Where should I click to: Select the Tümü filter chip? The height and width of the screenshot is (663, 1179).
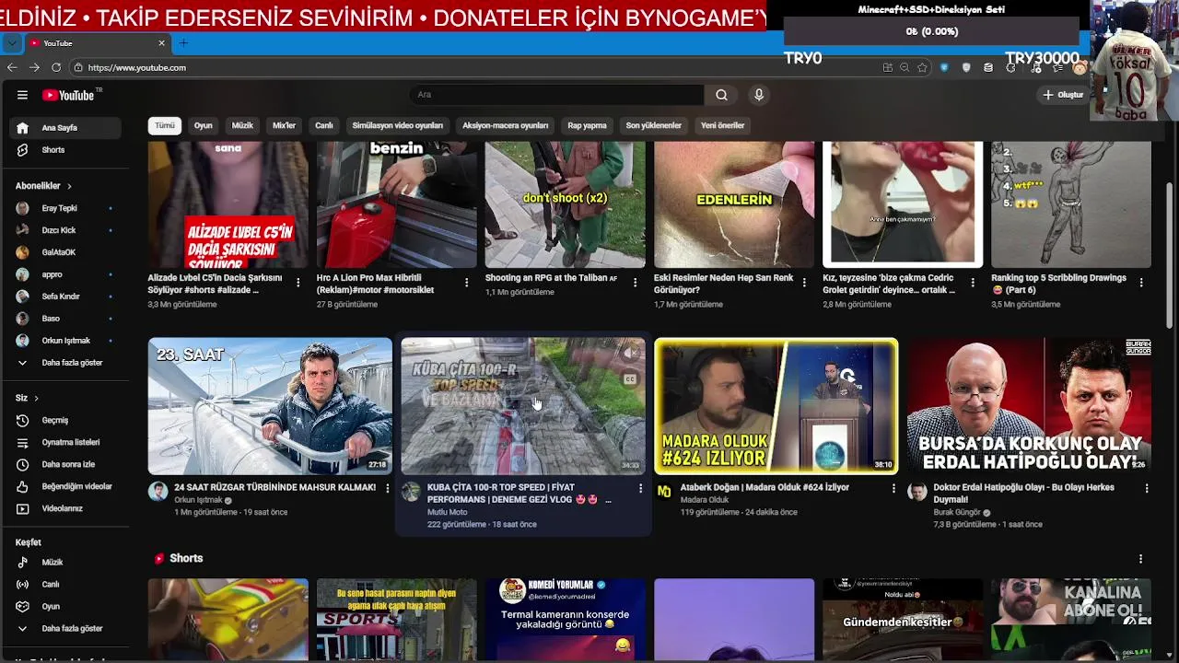165,125
